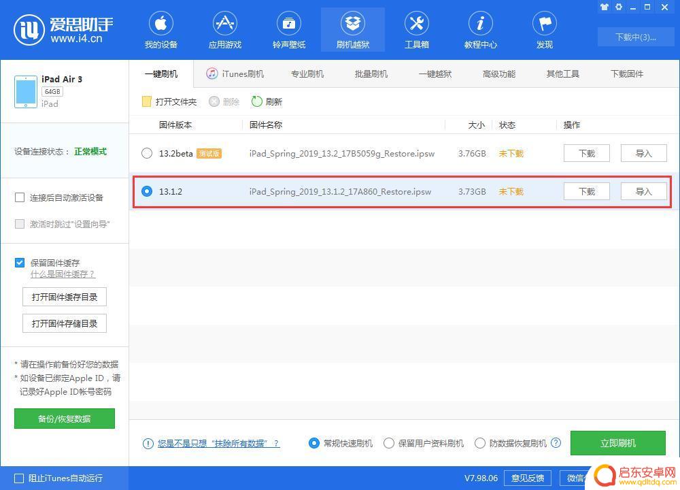Click 固件名称 column header

[x=266, y=125]
